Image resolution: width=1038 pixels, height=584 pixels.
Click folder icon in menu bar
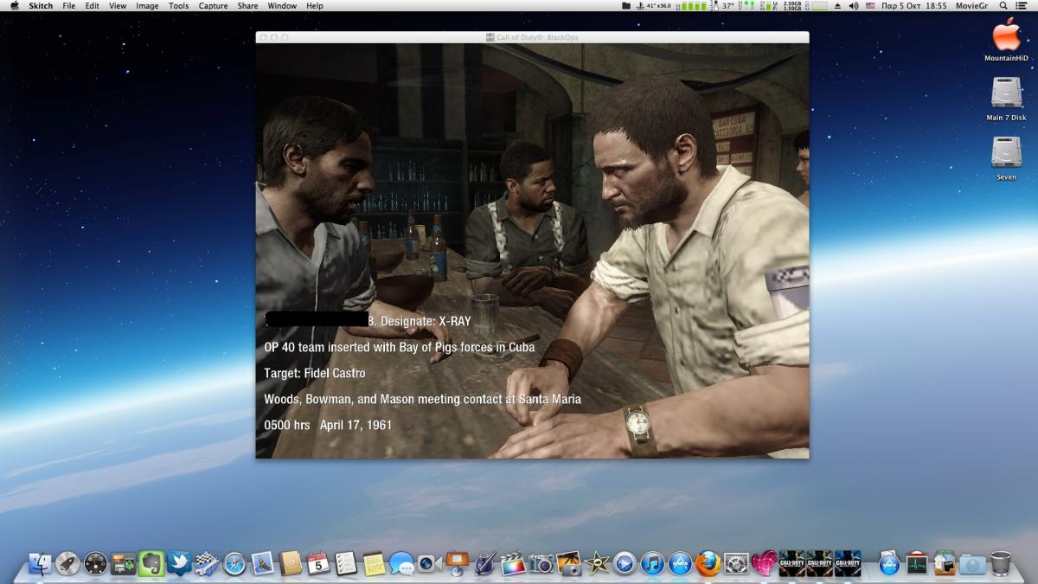click(x=626, y=5)
